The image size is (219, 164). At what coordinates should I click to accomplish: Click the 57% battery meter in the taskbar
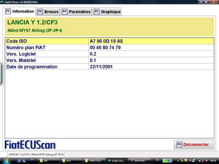(x=167, y=160)
